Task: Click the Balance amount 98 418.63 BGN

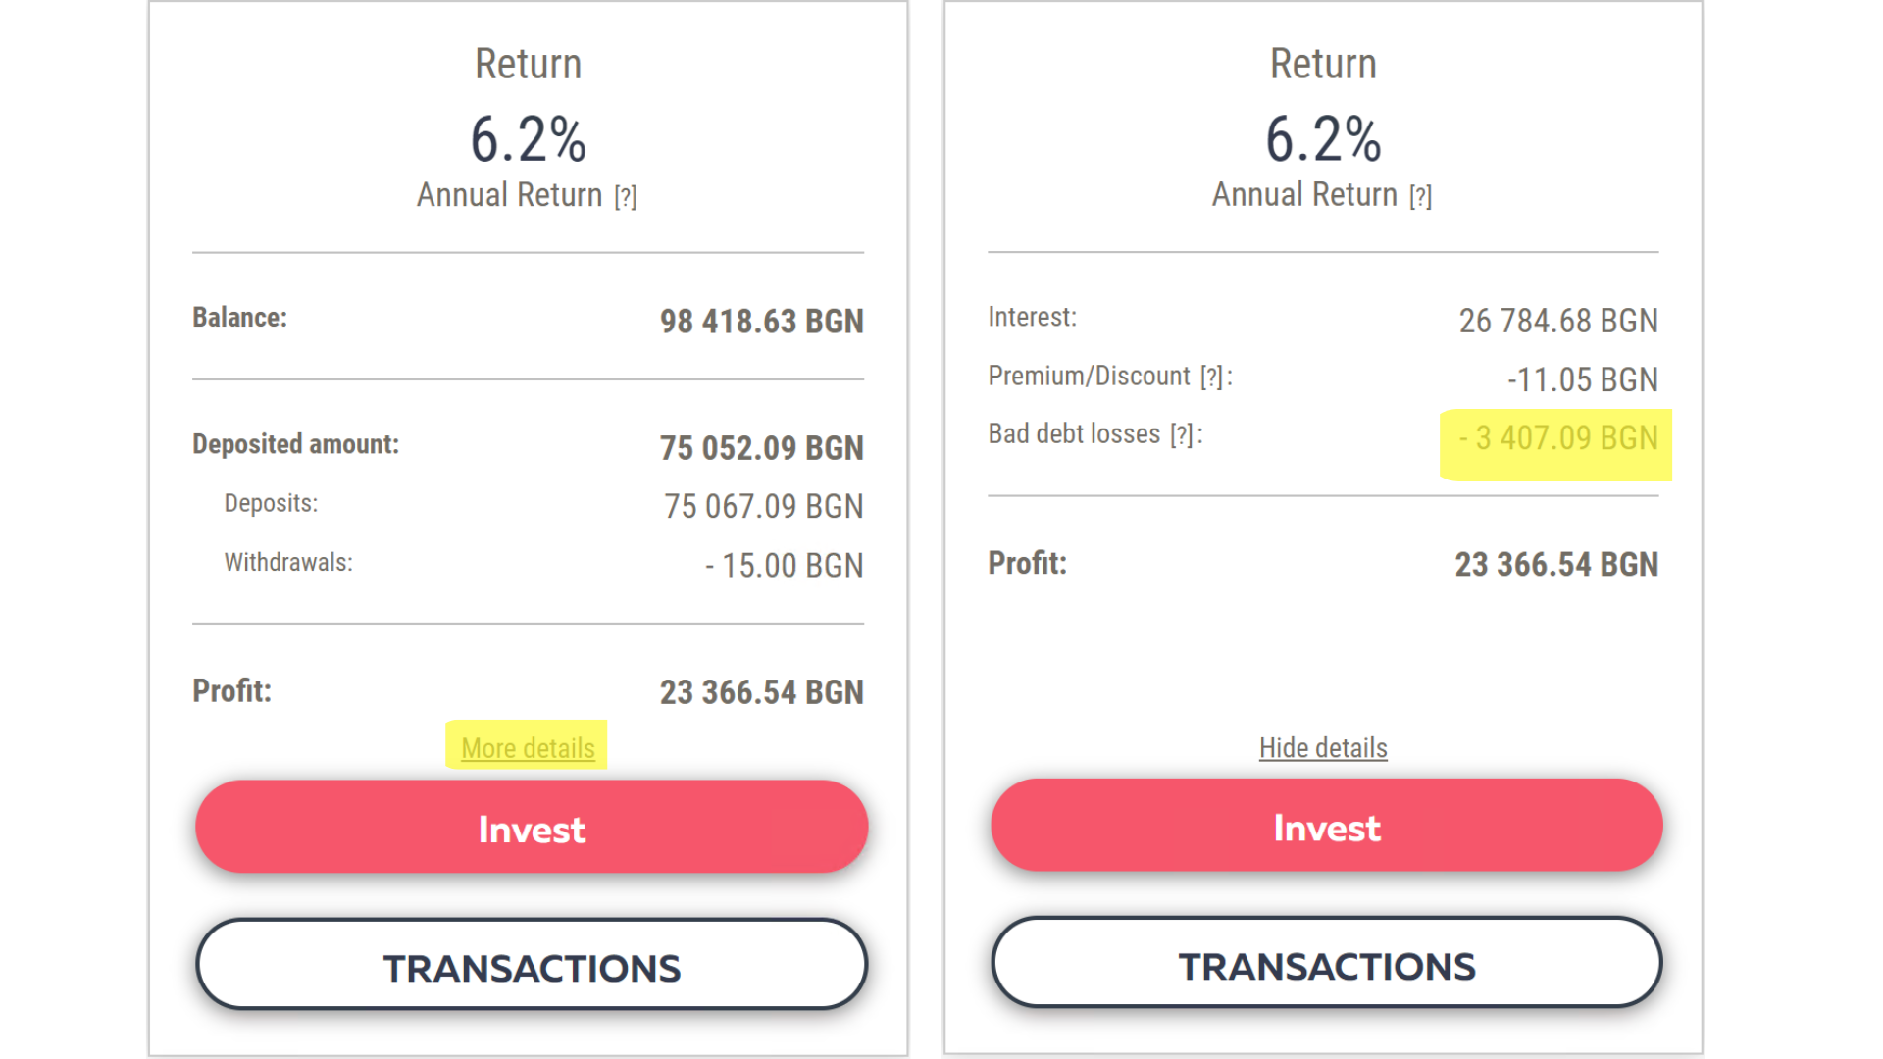Action: tap(761, 322)
